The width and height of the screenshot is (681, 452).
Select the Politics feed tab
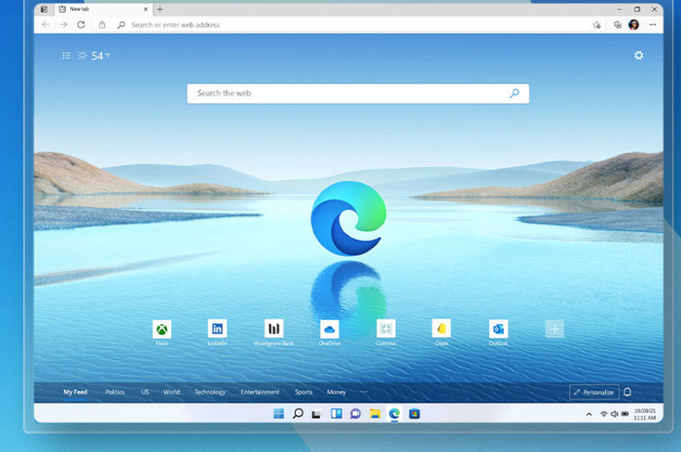coord(115,392)
